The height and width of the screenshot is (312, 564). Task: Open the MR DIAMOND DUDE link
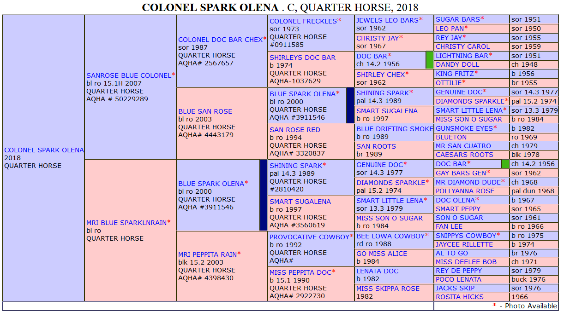468,182
